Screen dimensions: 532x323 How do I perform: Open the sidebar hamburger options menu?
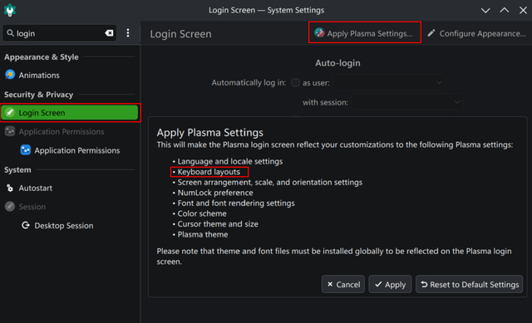(x=128, y=33)
